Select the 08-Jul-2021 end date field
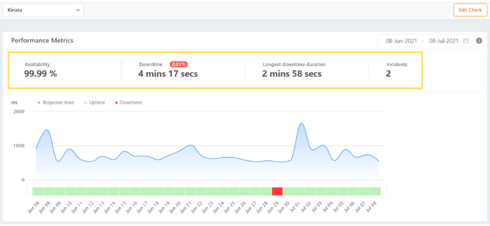The height and width of the screenshot is (226, 490). [443, 41]
